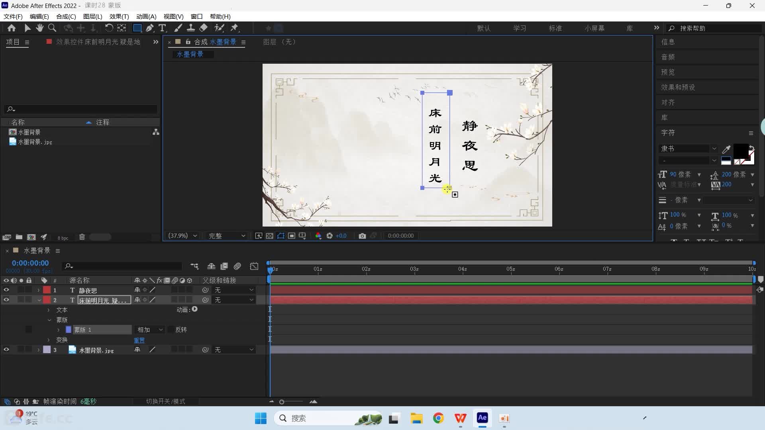Toggle the solo box for 静夜思 layer
765x430 pixels.
coord(21,290)
